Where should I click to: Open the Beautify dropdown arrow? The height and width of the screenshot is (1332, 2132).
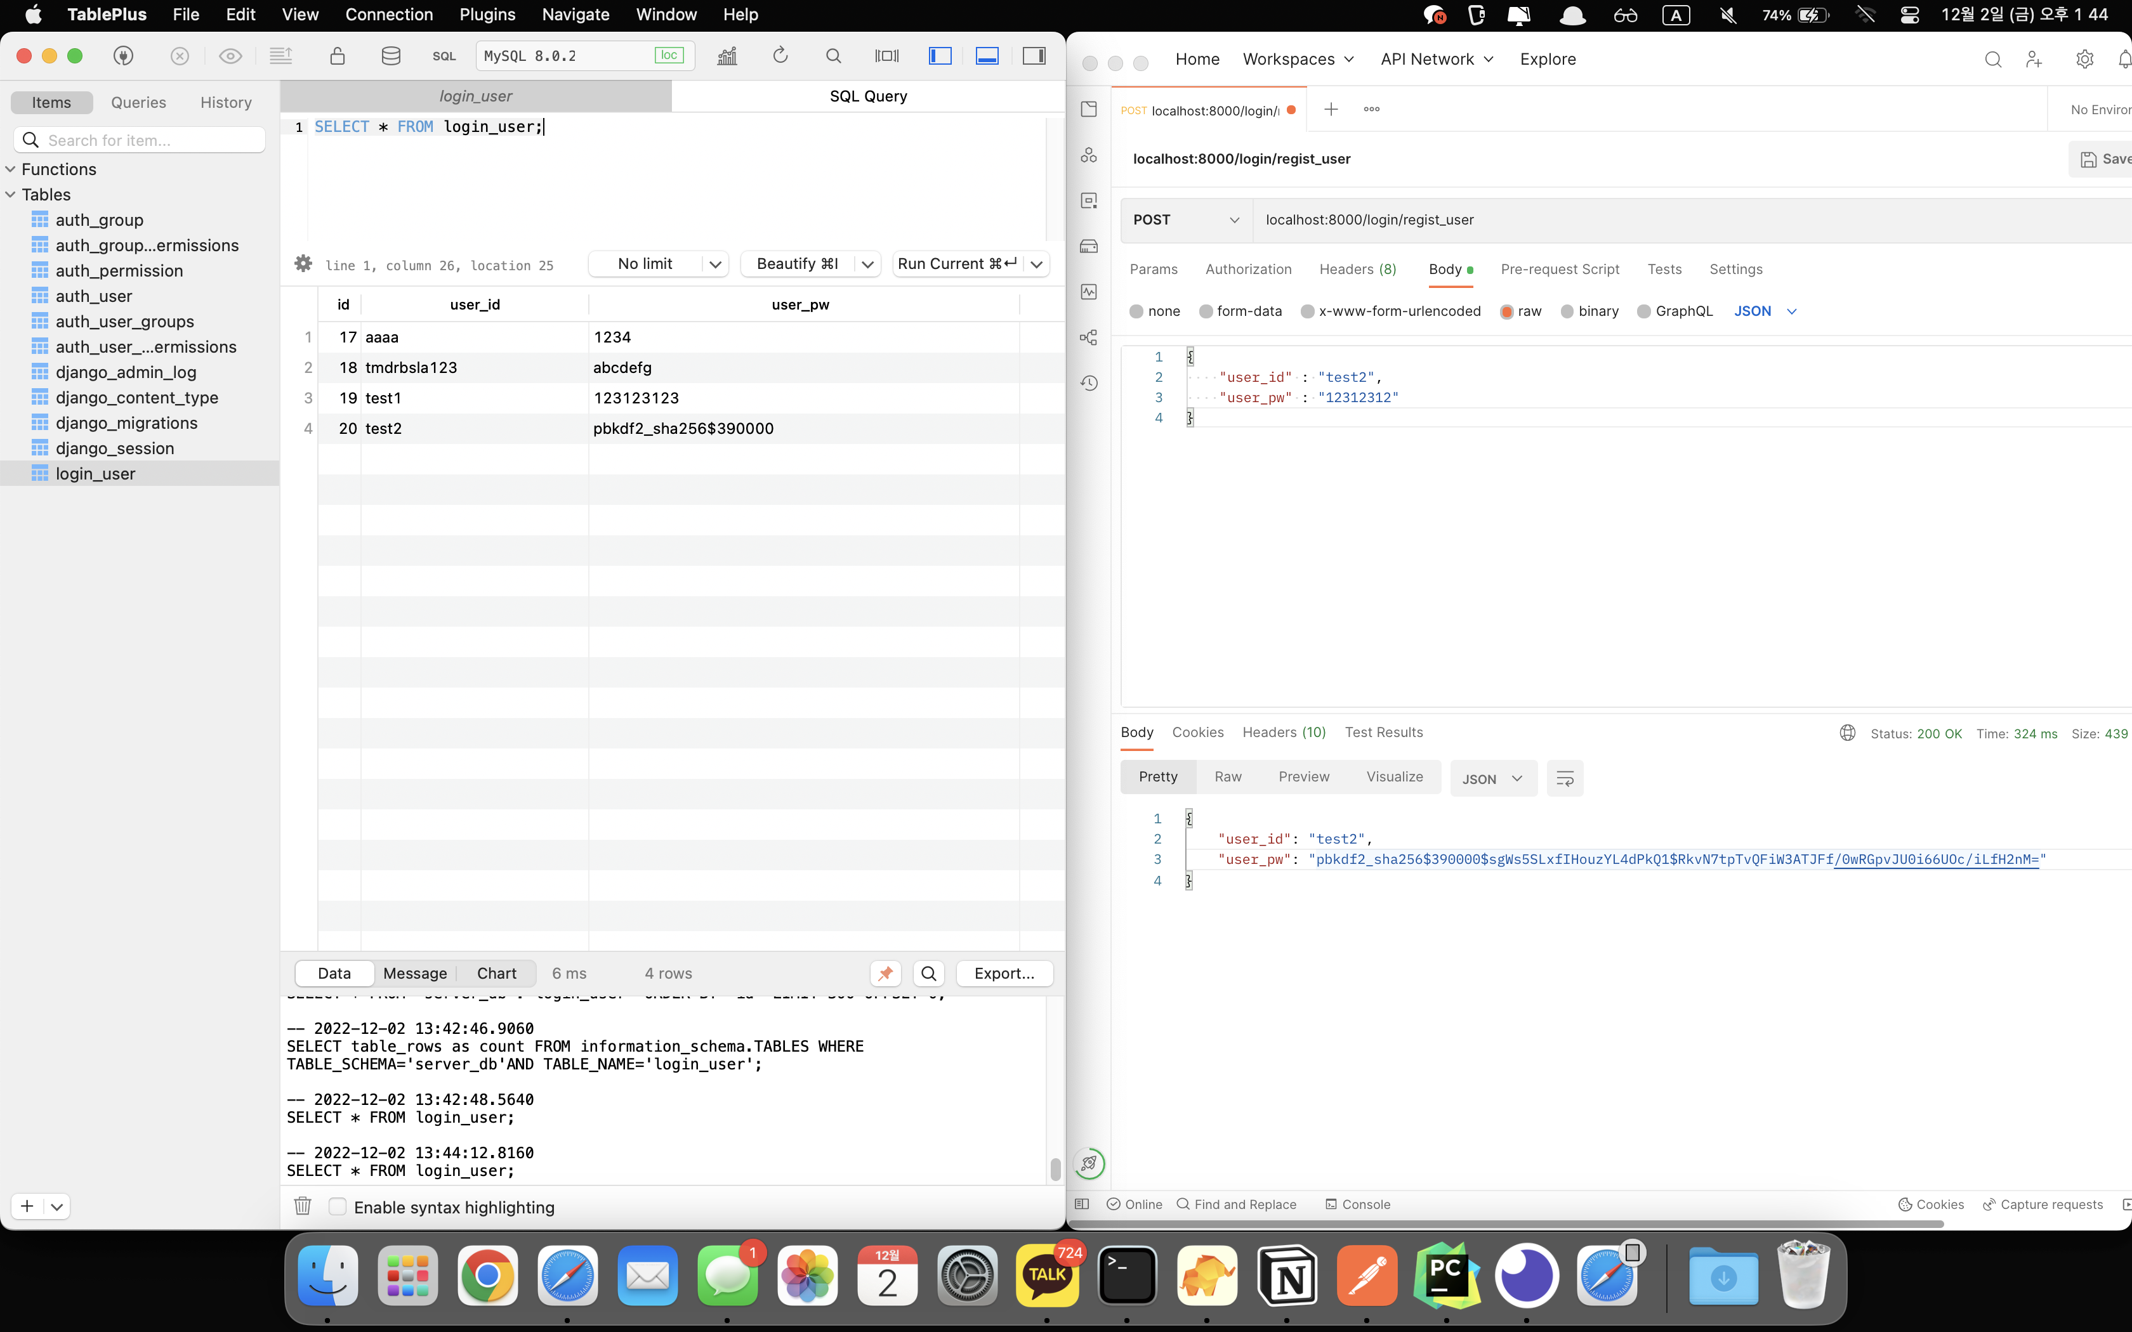tap(868, 263)
